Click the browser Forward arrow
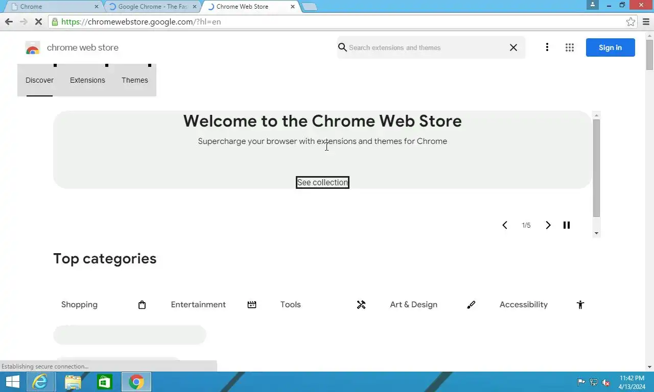Viewport: 654px width, 392px height. pyautogui.click(x=24, y=21)
